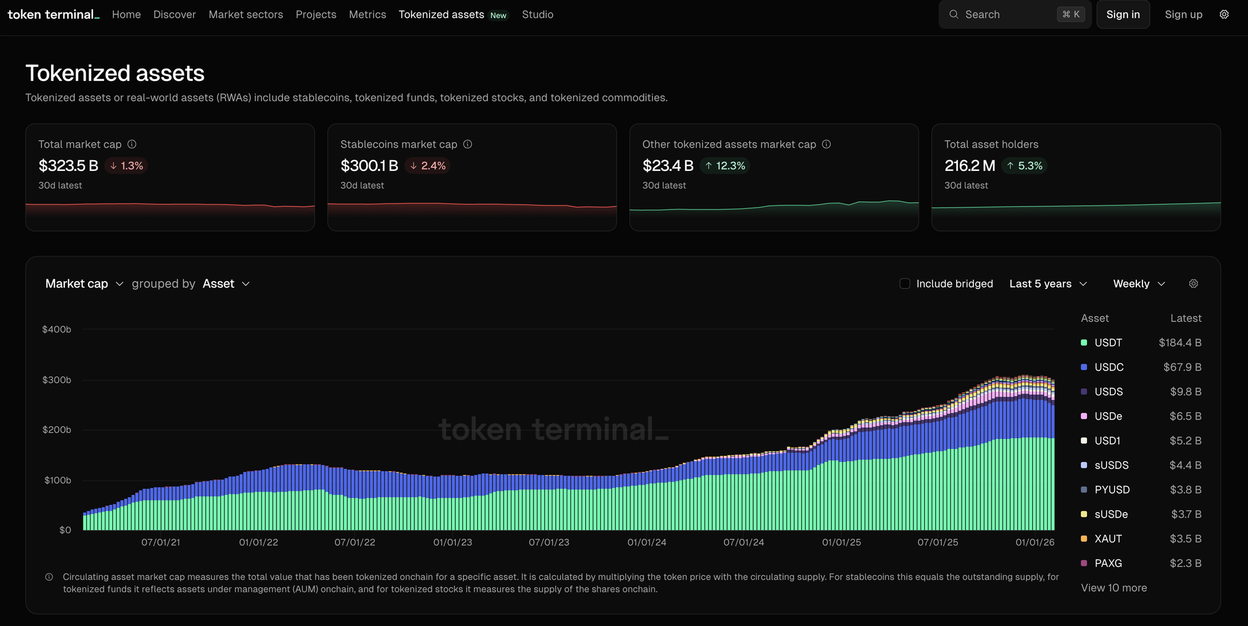Show info for Other tokenized assets market cap
Image resolution: width=1248 pixels, height=626 pixels.
pyautogui.click(x=826, y=144)
